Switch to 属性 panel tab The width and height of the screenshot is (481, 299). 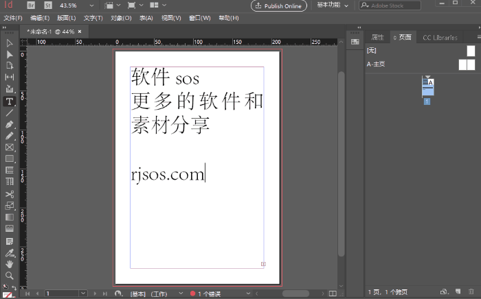(x=378, y=37)
